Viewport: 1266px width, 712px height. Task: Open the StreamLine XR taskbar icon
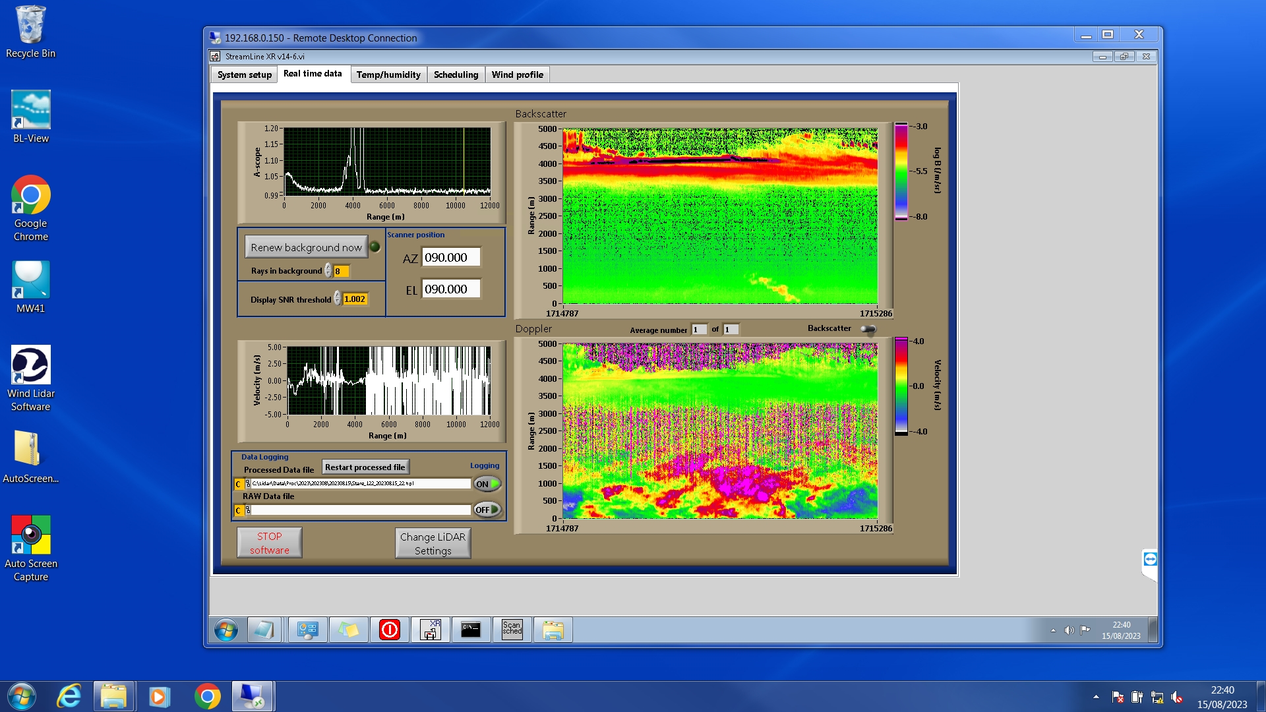[431, 630]
